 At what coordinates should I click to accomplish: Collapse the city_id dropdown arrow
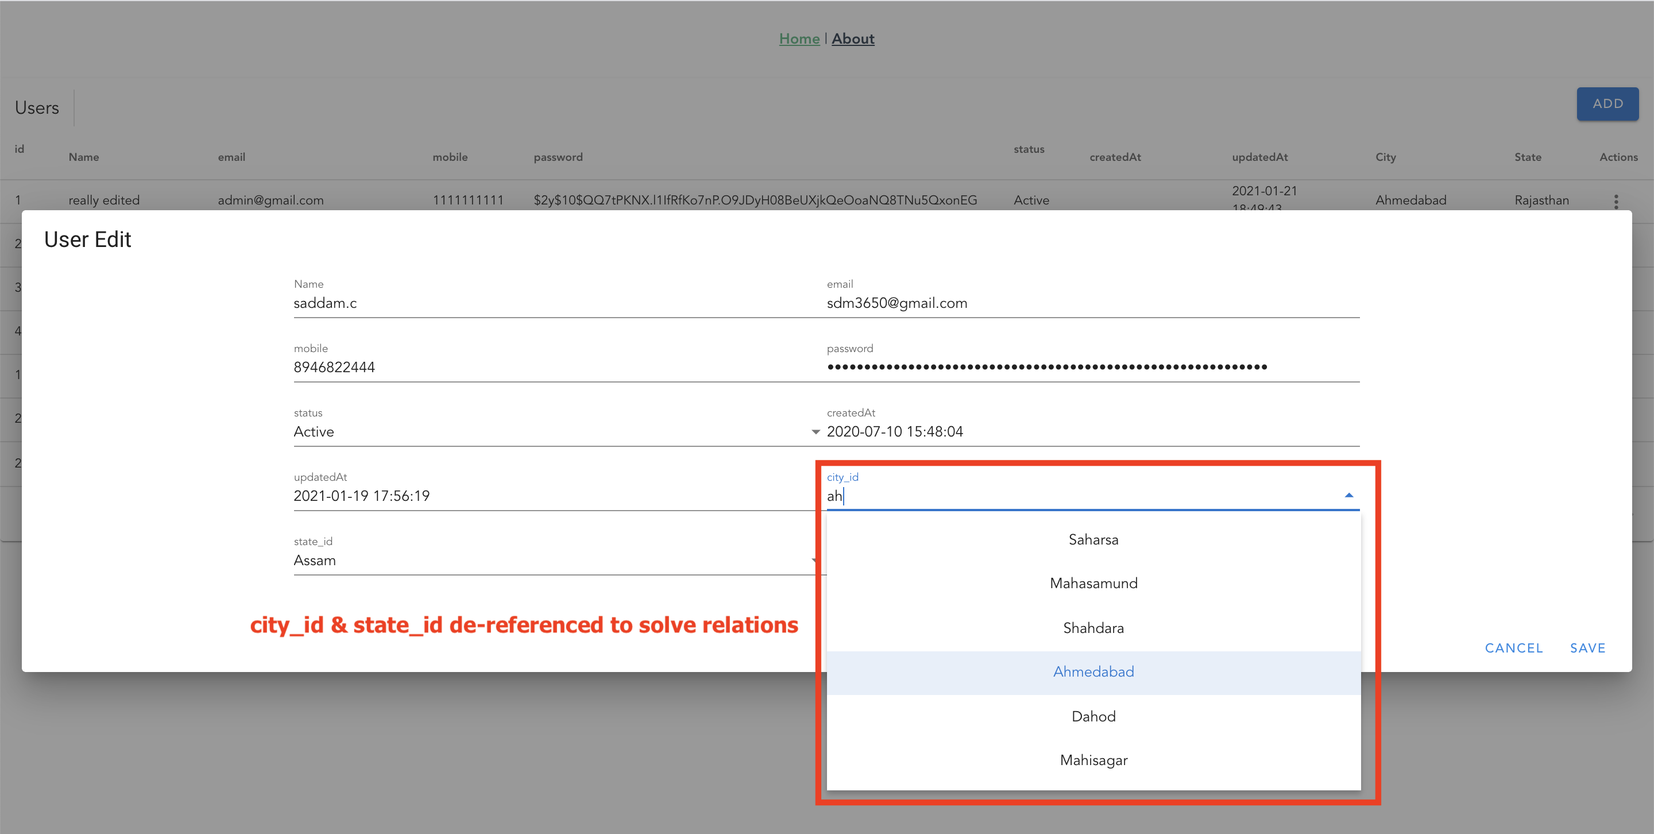click(1348, 496)
